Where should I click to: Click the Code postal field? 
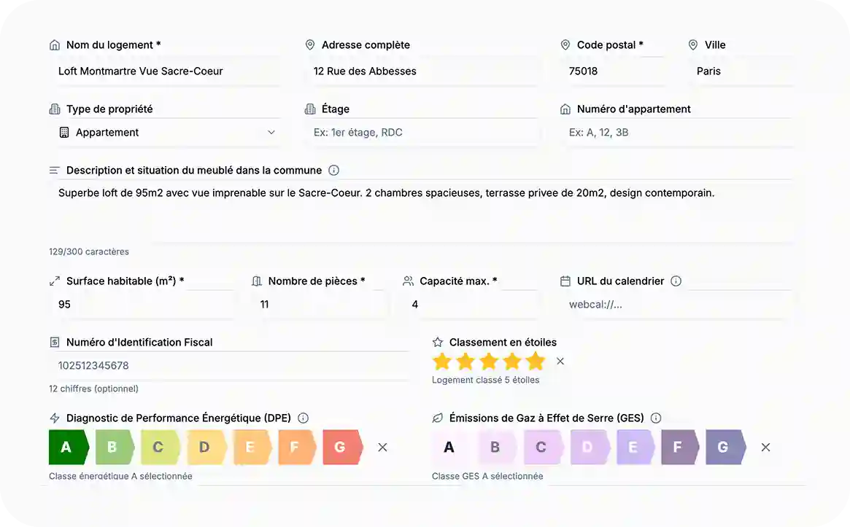click(613, 71)
